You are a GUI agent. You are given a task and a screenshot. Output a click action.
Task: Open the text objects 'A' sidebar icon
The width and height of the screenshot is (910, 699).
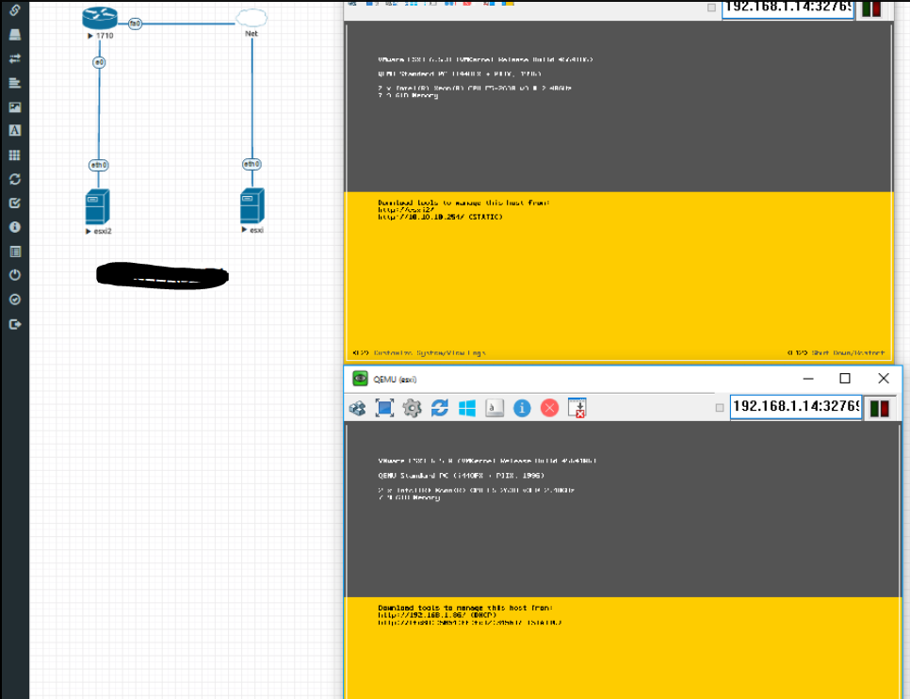pos(15,131)
